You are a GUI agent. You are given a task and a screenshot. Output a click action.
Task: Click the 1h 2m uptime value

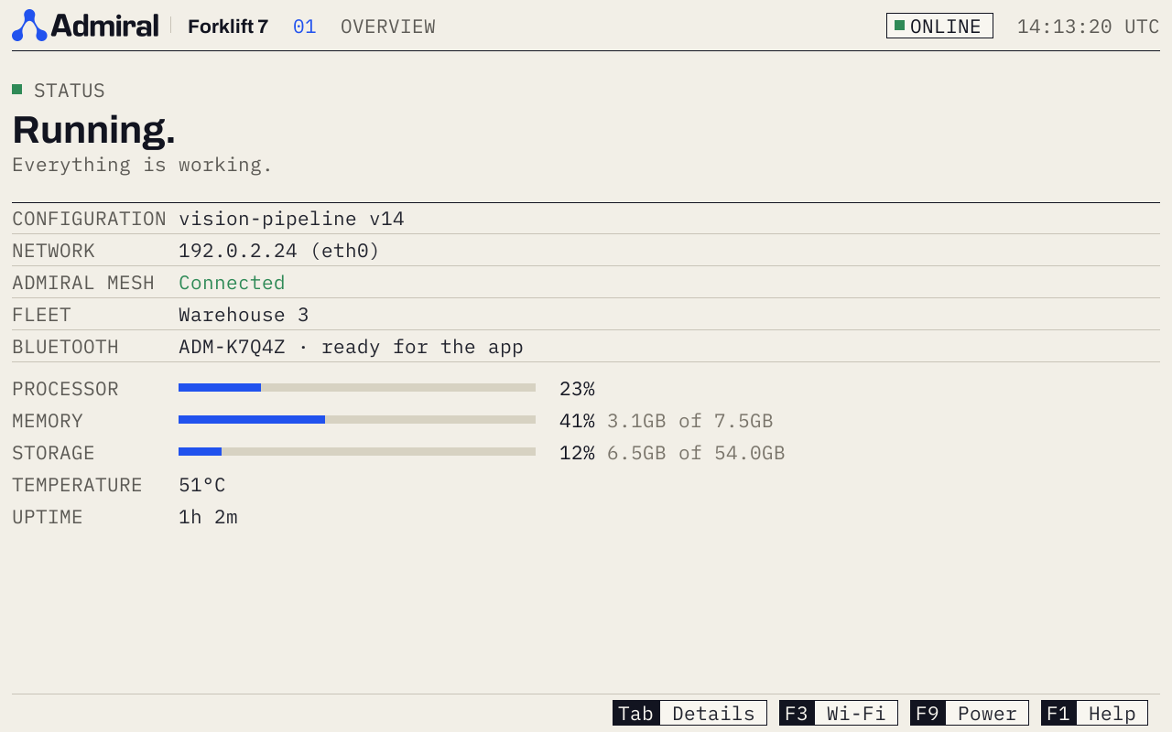click(x=208, y=517)
